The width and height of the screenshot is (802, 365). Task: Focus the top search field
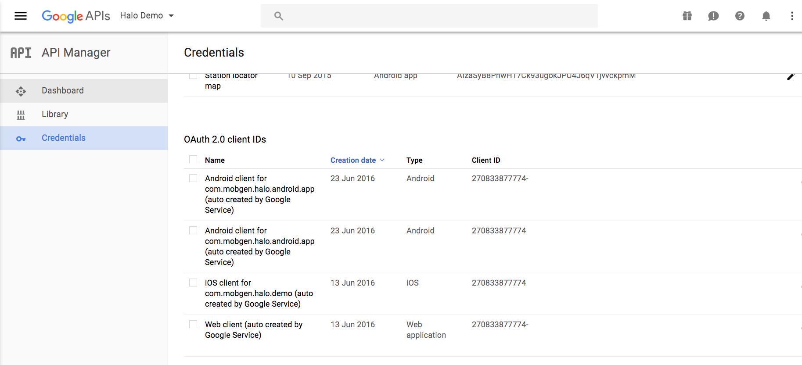[429, 16]
